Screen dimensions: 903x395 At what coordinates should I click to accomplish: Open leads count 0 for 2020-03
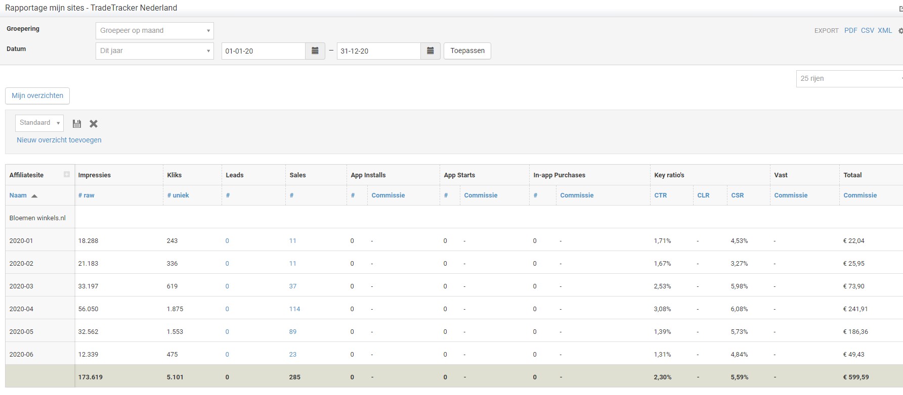[227, 286]
